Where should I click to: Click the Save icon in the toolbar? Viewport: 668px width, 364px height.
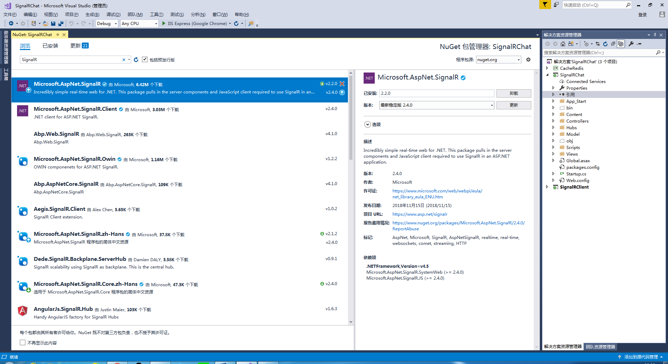tap(53, 23)
